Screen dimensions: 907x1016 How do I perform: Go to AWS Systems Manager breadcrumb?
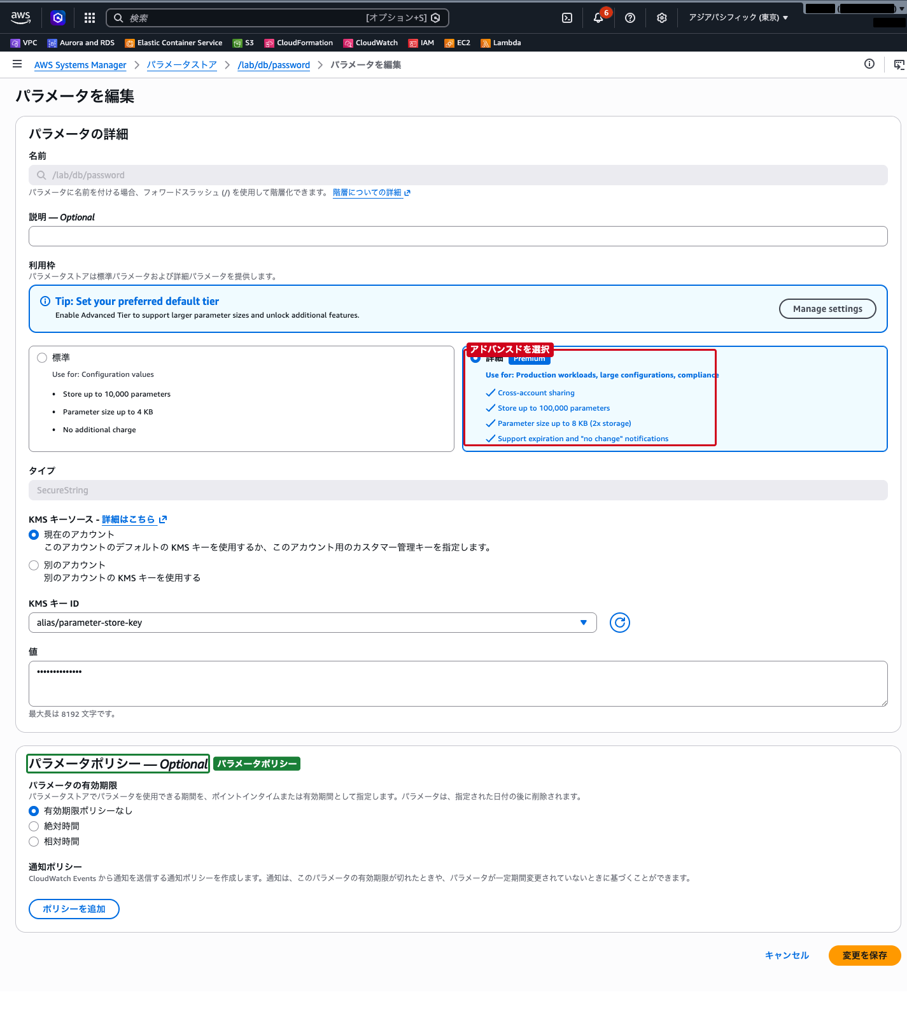(x=80, y=65)
